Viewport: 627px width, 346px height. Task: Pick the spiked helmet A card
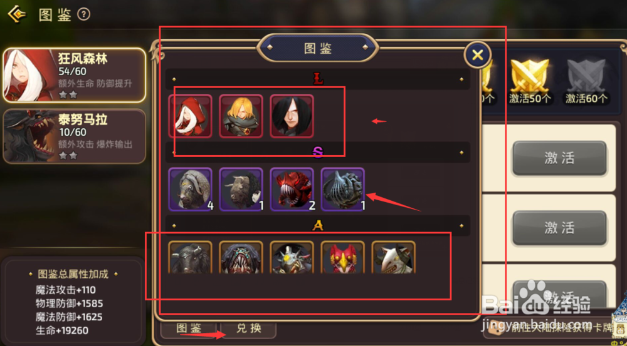(292, 257)
